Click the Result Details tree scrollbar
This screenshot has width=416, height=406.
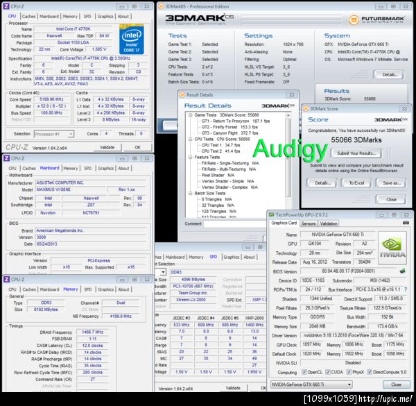pos(288,158)
